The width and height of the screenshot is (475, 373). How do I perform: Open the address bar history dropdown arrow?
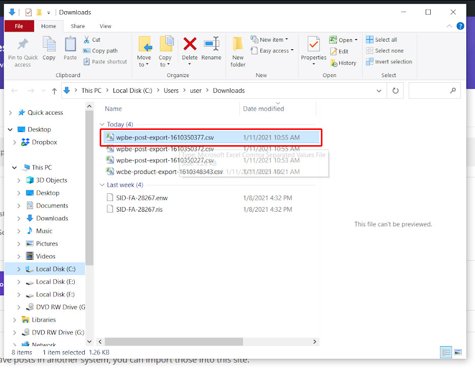tap(379, 91)
